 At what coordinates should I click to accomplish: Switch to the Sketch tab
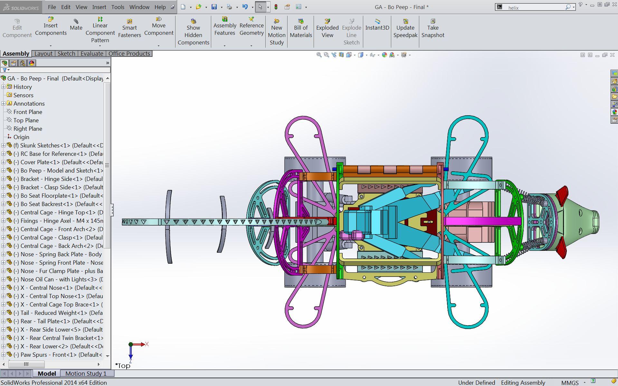[x=66, y=53]
